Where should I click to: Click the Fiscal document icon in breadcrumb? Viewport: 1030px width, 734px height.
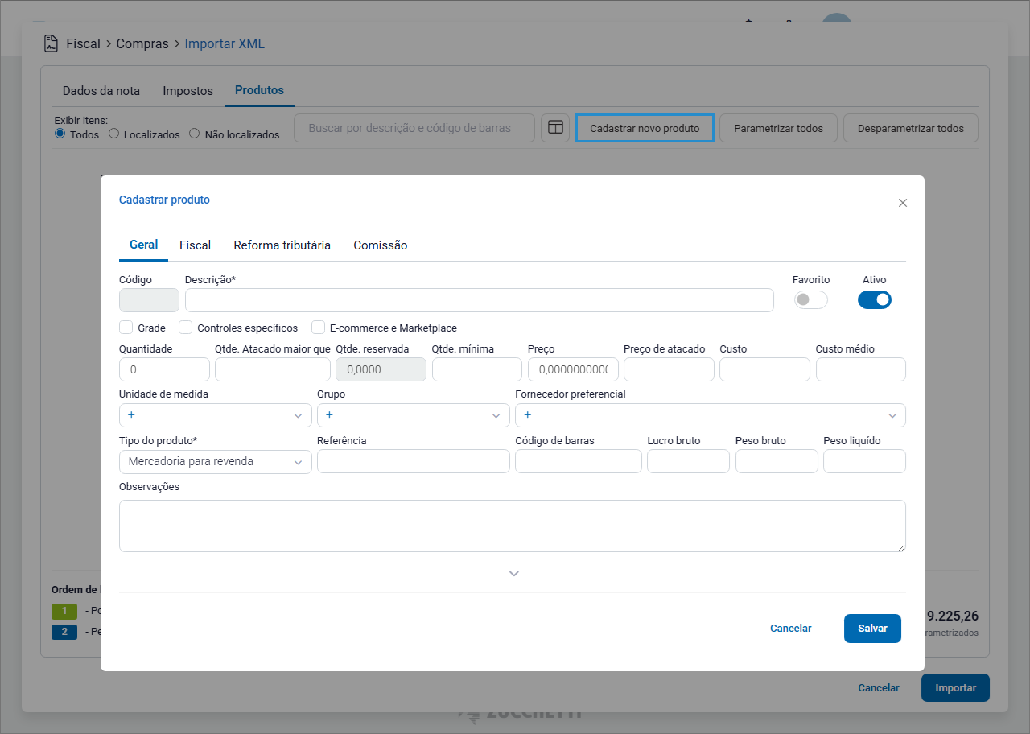point(51,43)
